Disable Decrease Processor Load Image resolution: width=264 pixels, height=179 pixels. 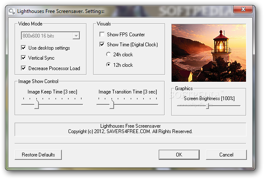23,68
